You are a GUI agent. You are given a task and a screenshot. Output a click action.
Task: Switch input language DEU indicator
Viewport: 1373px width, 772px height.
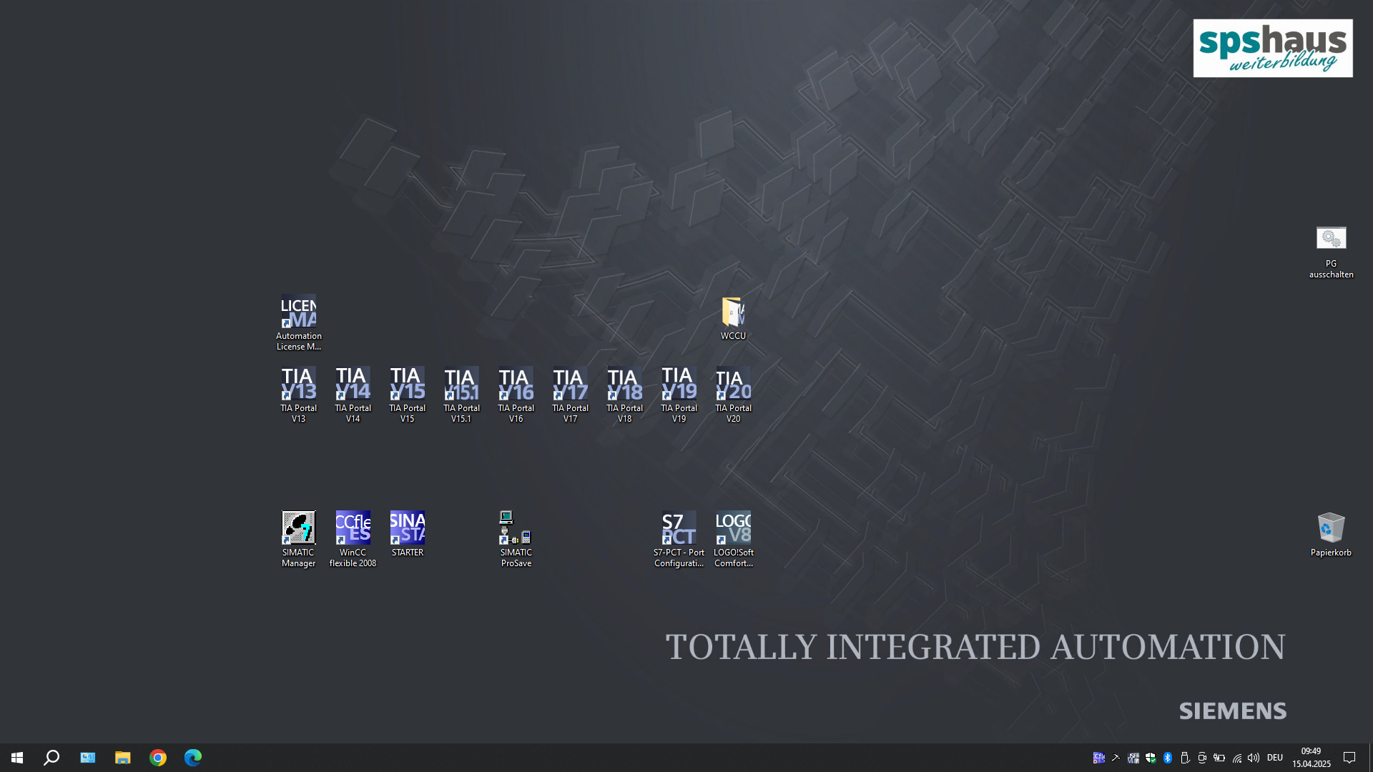coord(1275,758)
